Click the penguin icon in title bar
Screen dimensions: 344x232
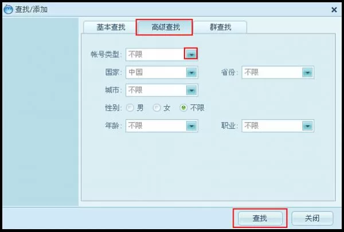(9, 9)
